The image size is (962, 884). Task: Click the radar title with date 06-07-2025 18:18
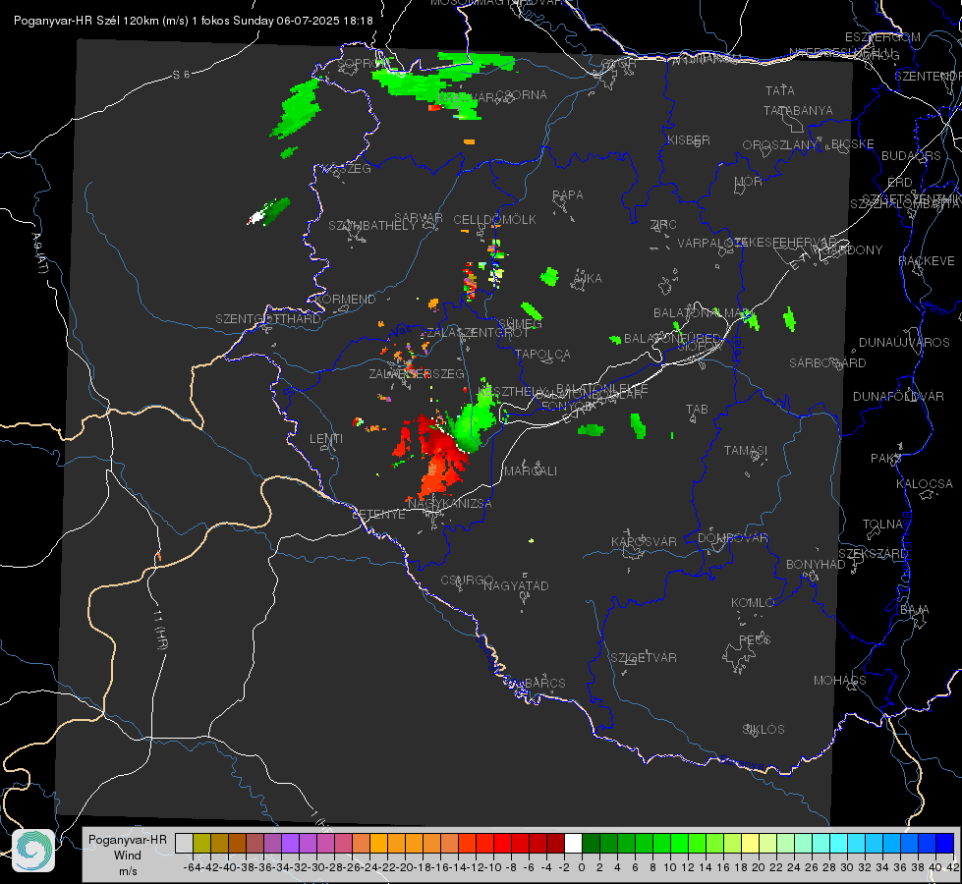click(194, 21)
